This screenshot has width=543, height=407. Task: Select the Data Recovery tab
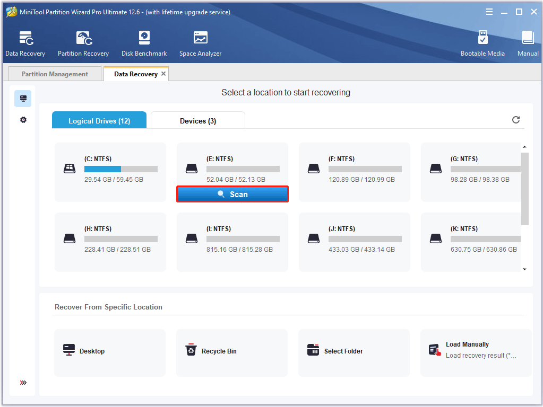(x=136, y=74)
